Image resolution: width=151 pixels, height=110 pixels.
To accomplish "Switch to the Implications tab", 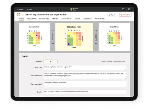I will pyautogui.click(x=31, y=19).
